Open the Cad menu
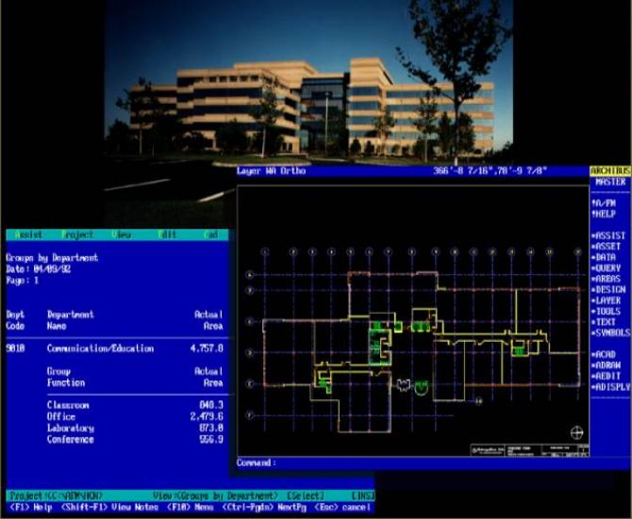Screen dimensions: 632x519 [211, 235]
